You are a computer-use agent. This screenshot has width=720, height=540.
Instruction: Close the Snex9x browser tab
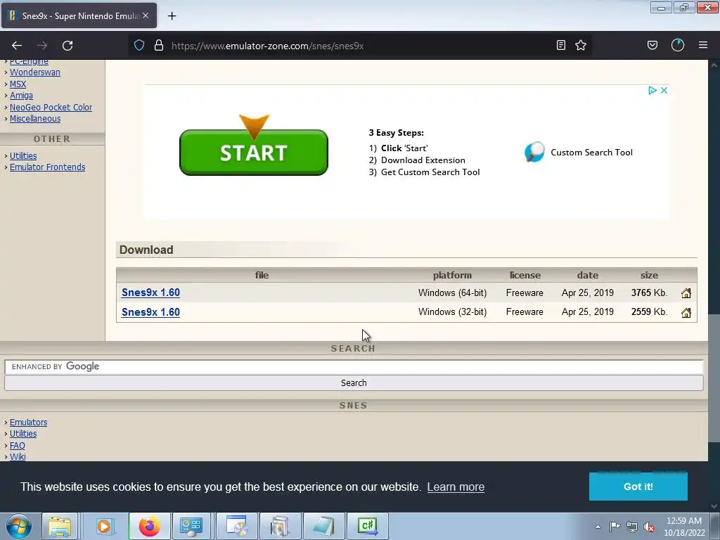coord(146,15)
